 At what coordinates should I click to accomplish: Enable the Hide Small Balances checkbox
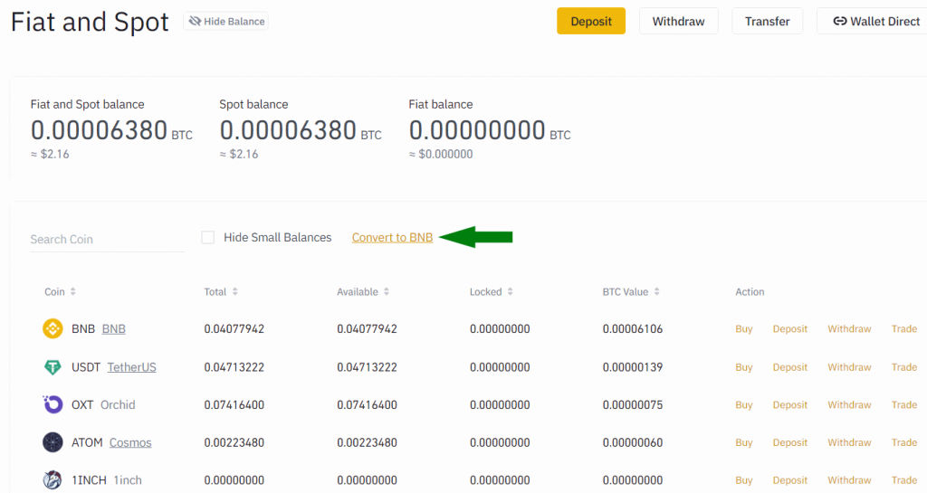pos(208,238)
